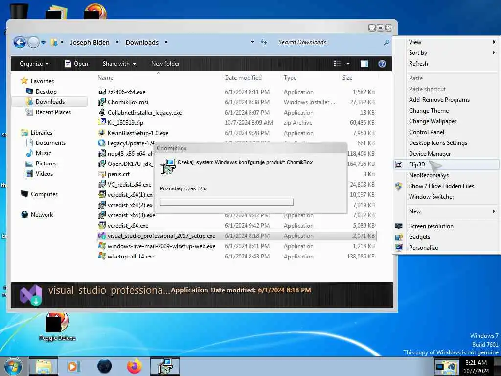Sort by the Name column header
Viewport: 501px width, 376px height.
(105, 78)
